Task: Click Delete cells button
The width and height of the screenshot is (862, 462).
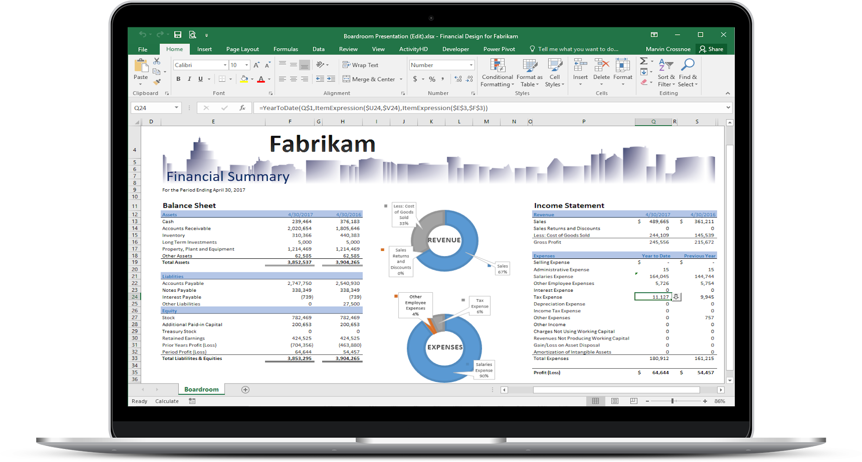Action: 601,73
